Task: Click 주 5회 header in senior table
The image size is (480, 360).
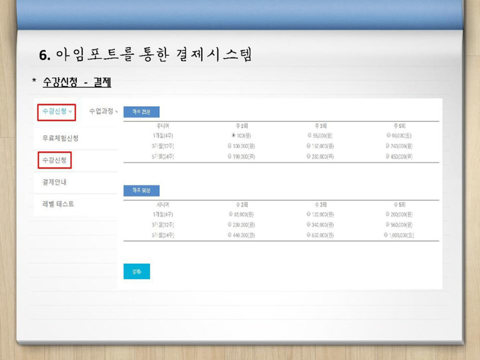Action: click(x=399, y=205)
